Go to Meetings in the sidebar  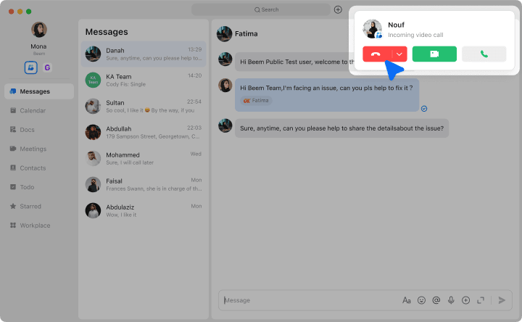pyautogui.click(x=33, y=149)
